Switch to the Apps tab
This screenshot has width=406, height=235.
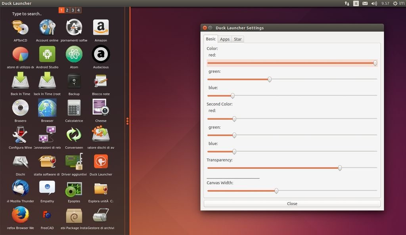(225, 39)
